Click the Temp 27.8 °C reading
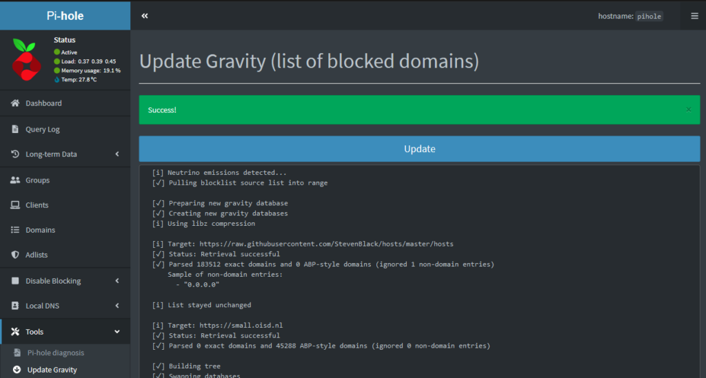This screenshot has height=378, width=706. 79,80
